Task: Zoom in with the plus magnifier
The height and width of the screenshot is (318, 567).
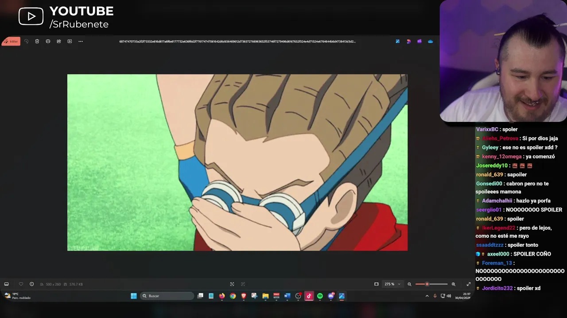Action: click(x=453, y=284)
